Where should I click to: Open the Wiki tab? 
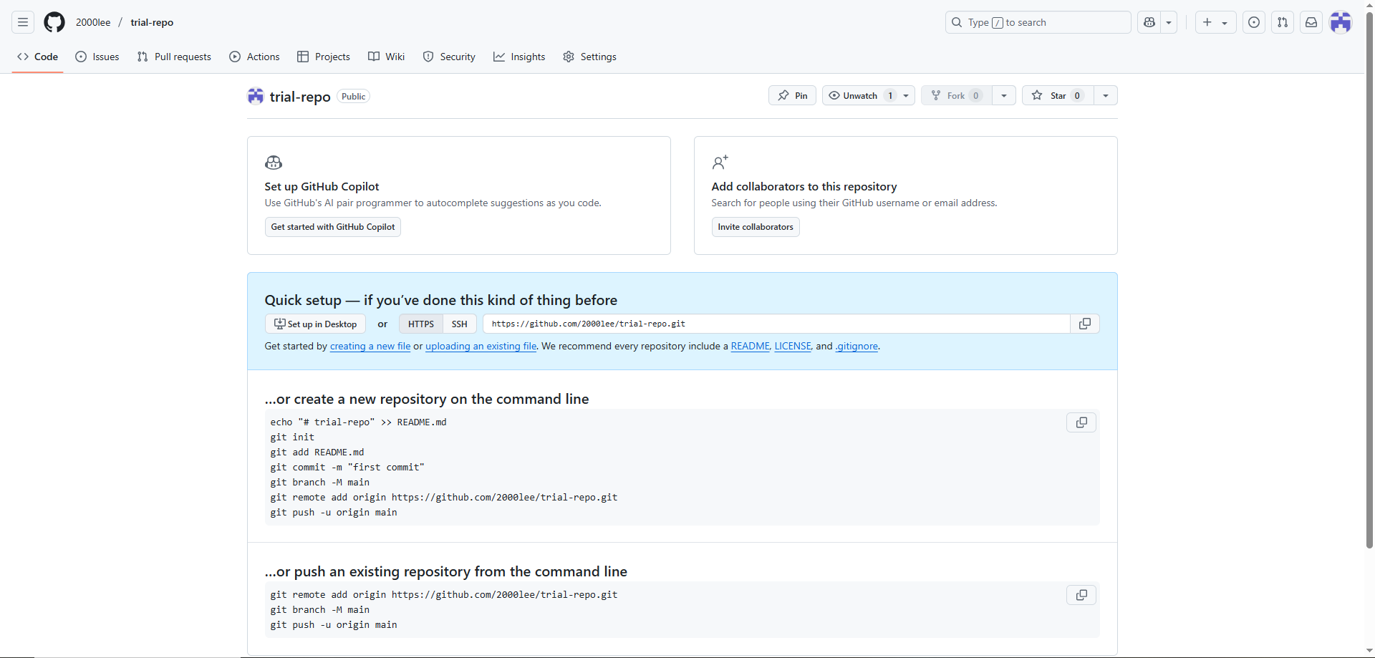click(386, 57)
